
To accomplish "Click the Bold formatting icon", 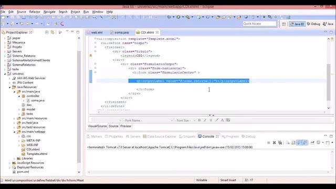I will point(199,120).
